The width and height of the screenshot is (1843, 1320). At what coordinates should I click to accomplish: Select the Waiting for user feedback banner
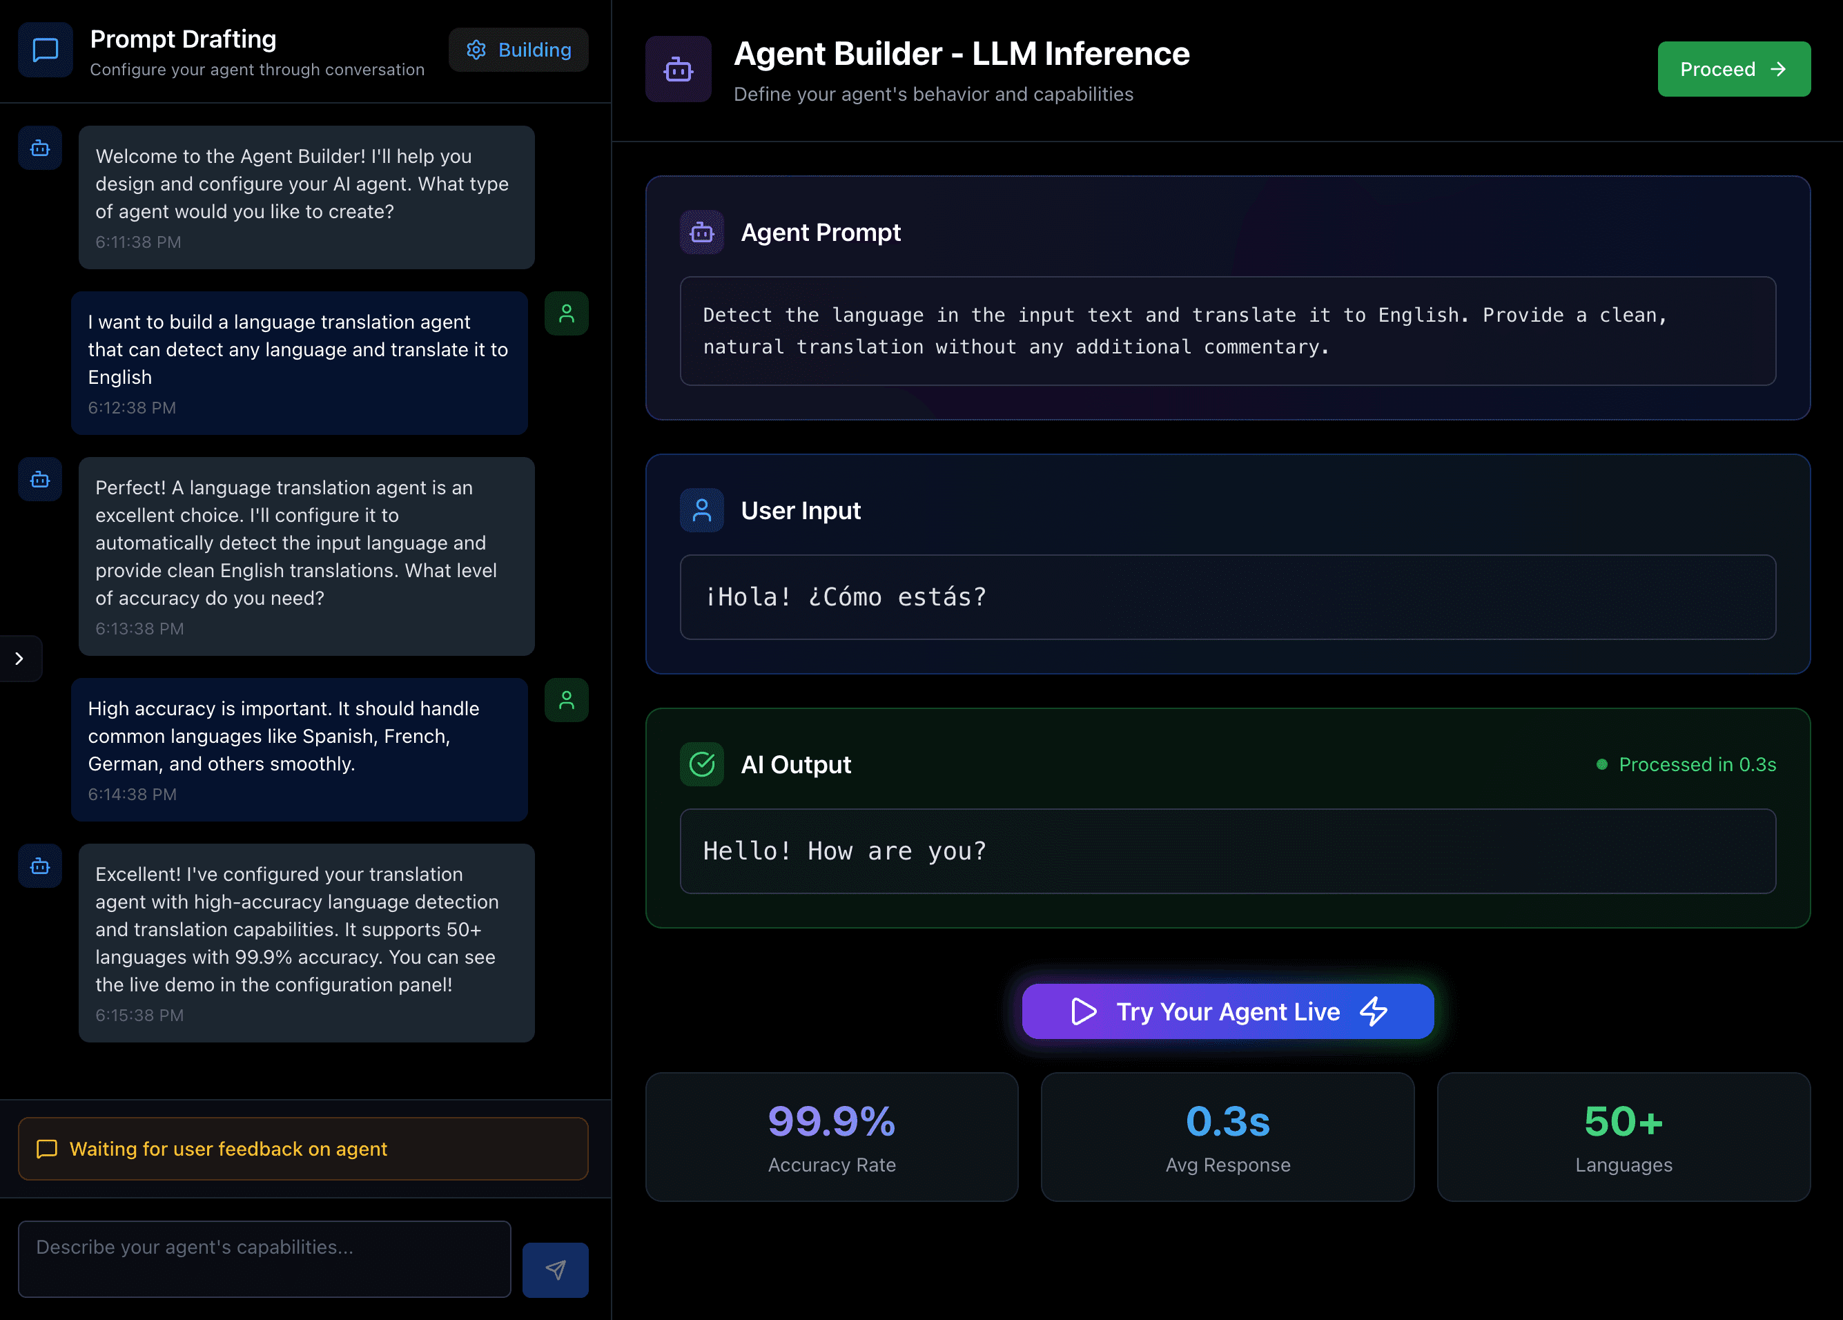click(x=302, y=1149)
